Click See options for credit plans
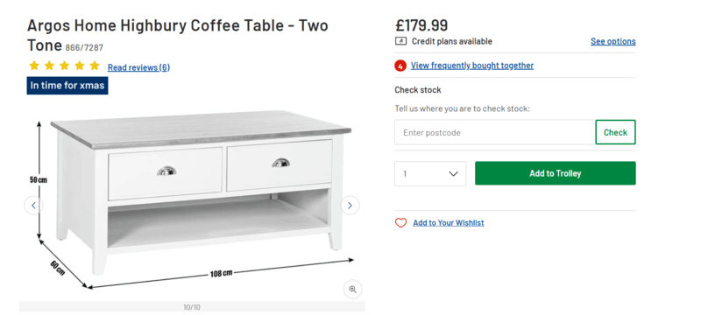 coord(612,41)
